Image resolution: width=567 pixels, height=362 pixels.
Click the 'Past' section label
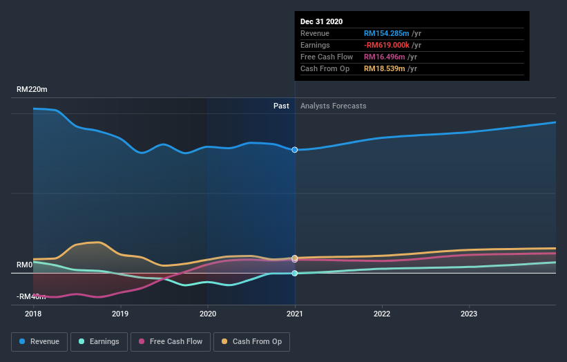pyautogui.click(x=281, y=106)
